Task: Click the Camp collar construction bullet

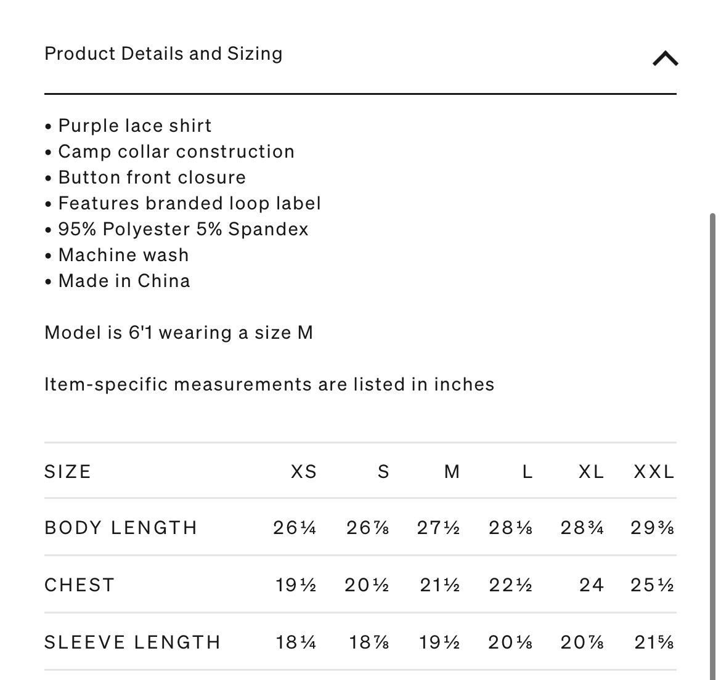Action: [x=176, y=152]
